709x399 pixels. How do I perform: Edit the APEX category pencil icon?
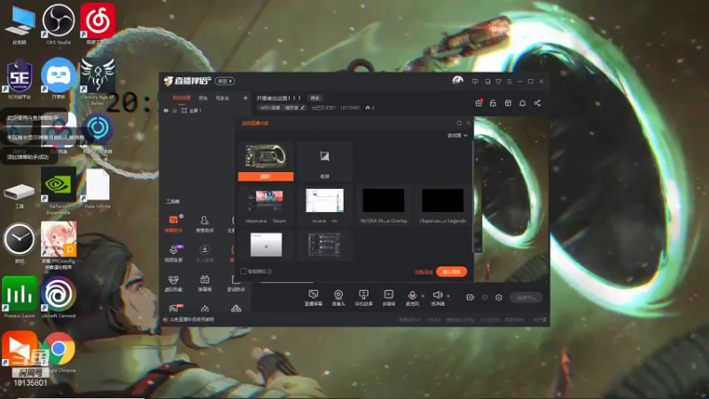coord(302,107)
